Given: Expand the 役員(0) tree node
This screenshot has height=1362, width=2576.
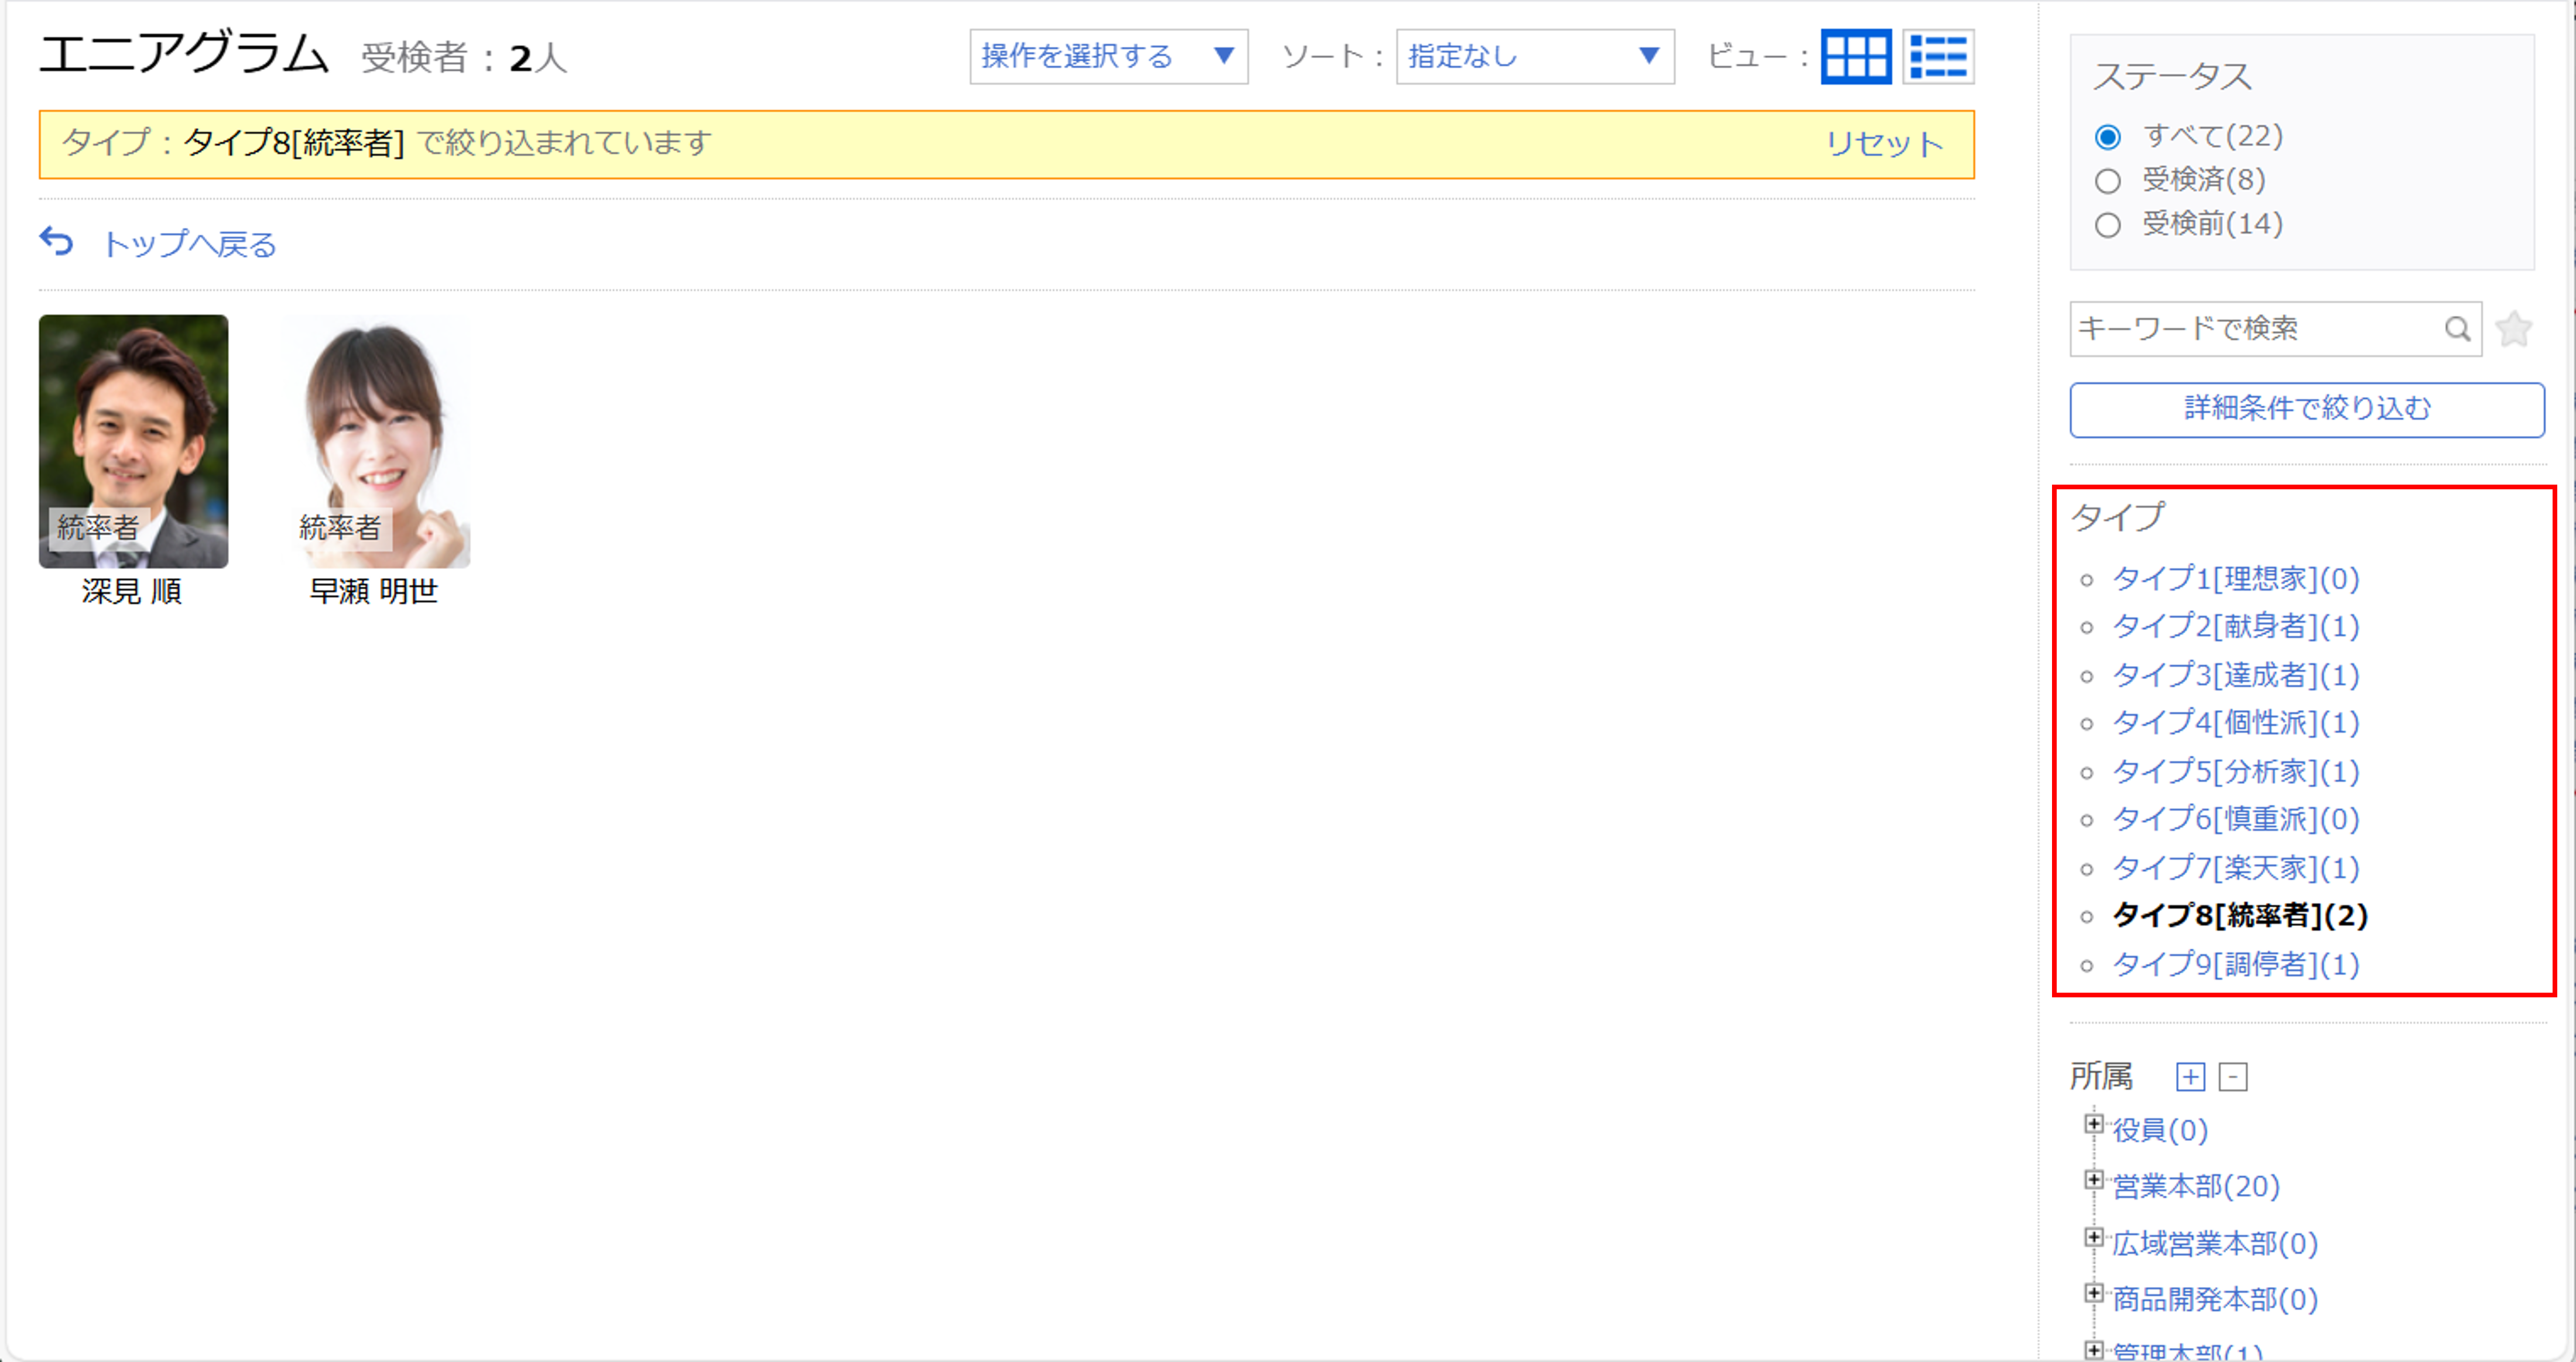Looking at the screenshot, I should (x=2094, y=1124).
